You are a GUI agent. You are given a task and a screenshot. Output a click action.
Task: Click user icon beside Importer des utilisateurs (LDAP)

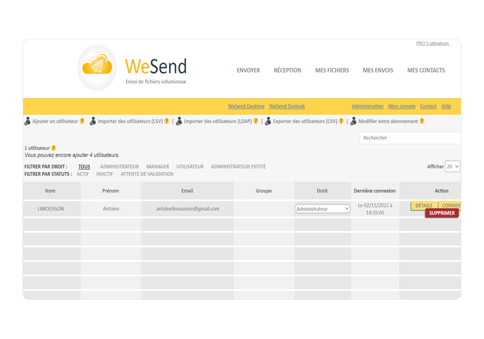pos(179,121)
